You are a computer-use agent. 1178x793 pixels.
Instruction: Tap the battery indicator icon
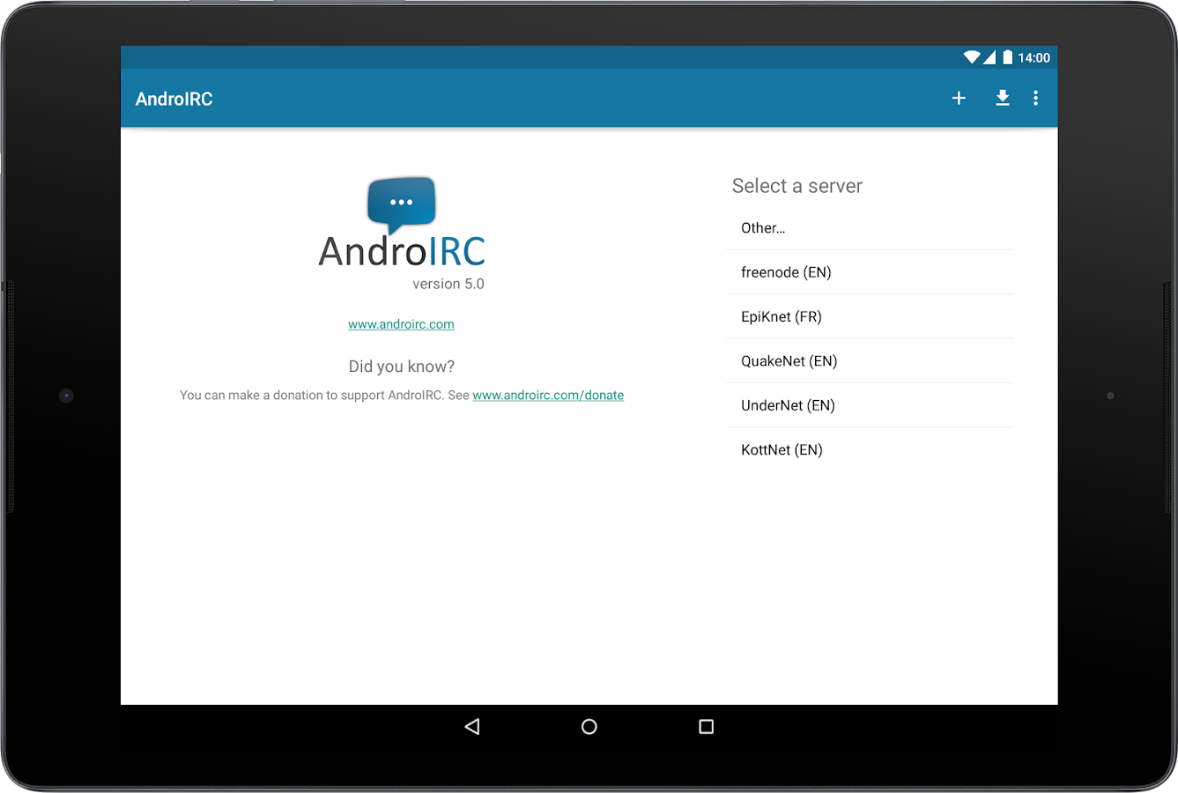click(1008, 56)
